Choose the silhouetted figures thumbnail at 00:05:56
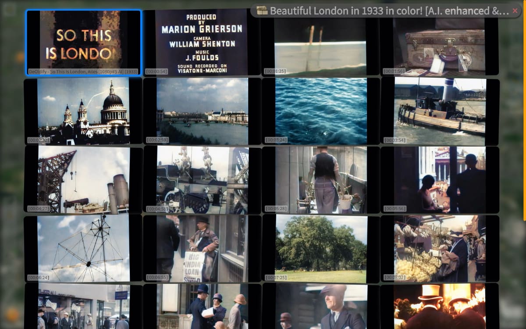The height and width of the screenshot is (329, 526). (440, 179)
